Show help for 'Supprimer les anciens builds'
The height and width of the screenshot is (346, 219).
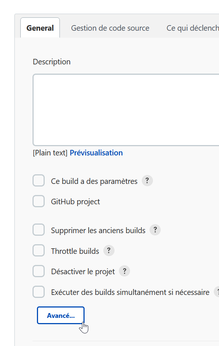(x=155, y=230)
